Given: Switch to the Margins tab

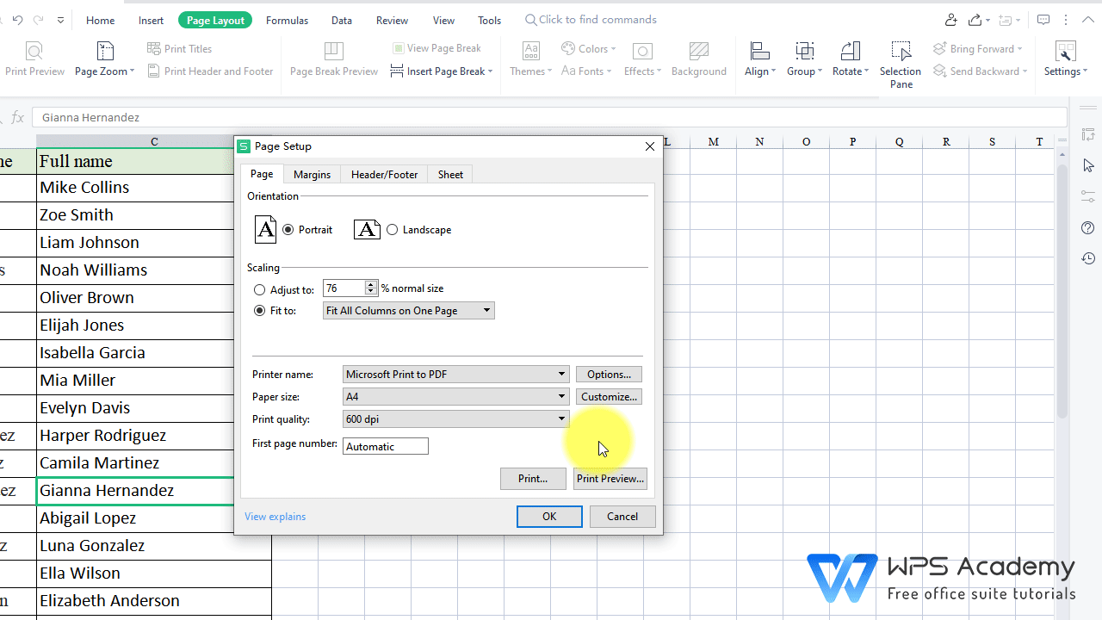Looking at the screenshot, I should point(312,174).
